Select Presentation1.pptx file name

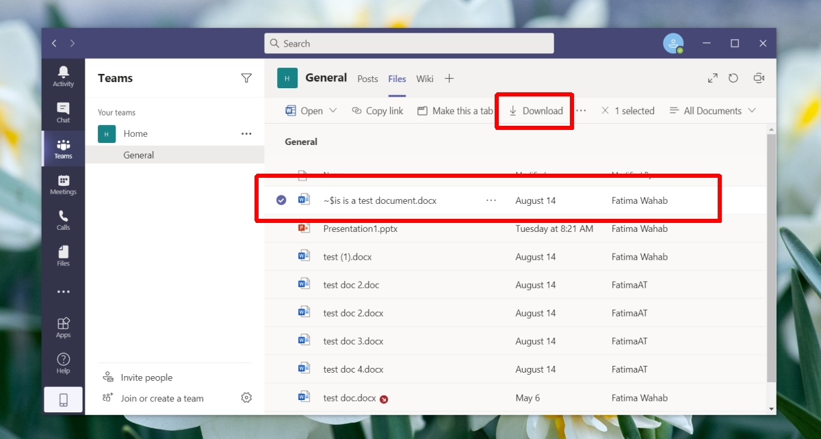point(361,228)
